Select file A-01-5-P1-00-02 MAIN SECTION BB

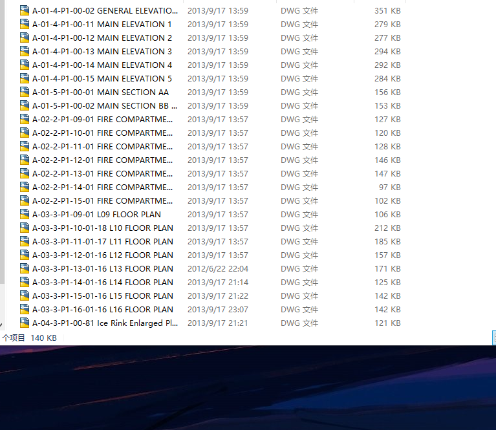pos(105,106)
